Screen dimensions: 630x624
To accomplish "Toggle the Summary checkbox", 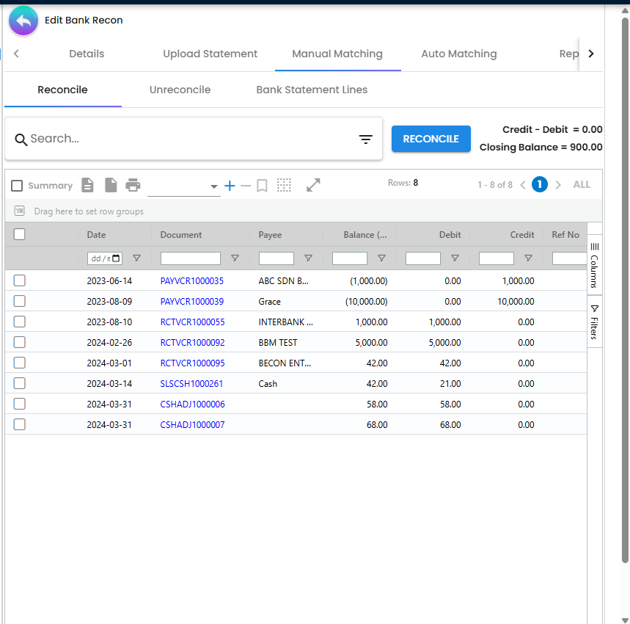I will (17, 186).
